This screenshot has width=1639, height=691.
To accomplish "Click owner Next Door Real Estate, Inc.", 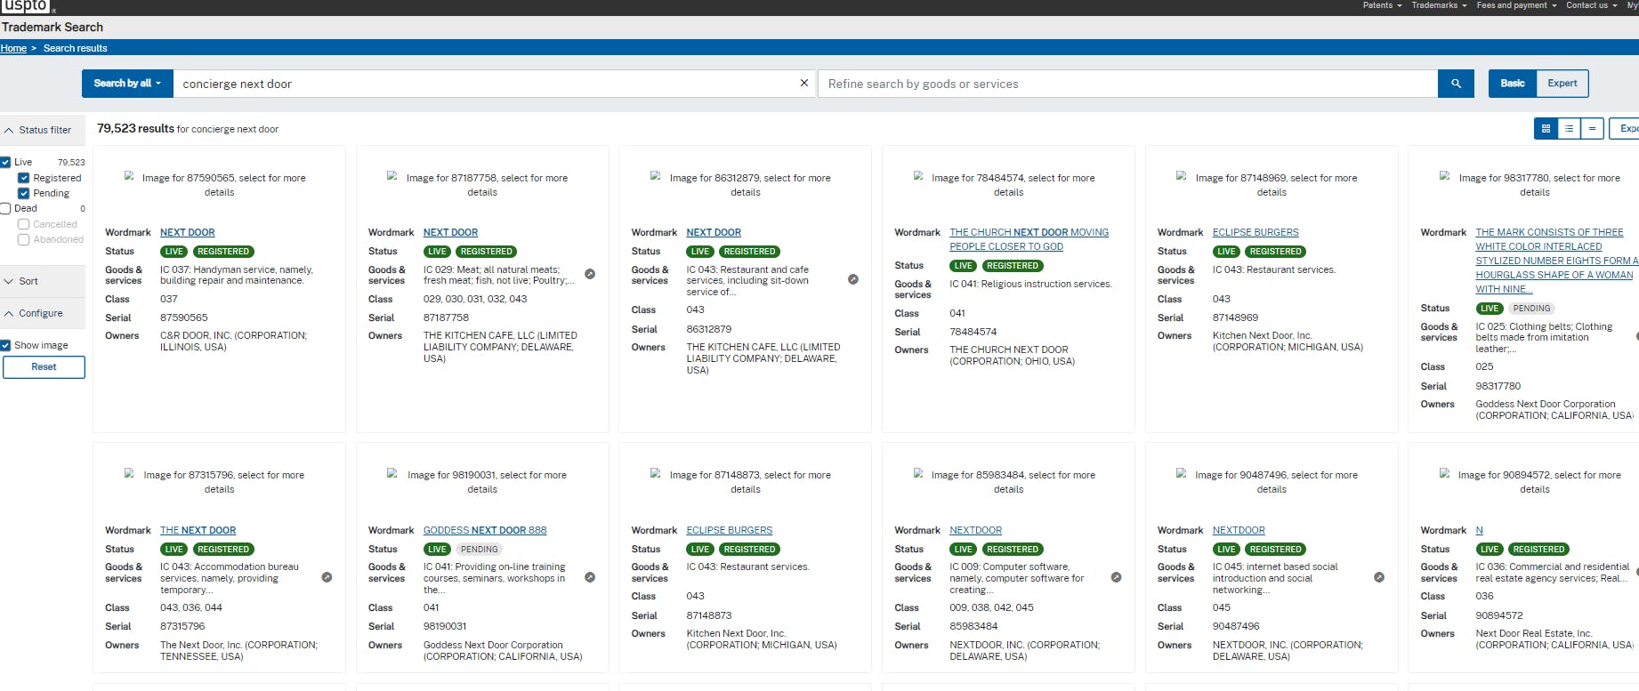I will [1554, 639].
